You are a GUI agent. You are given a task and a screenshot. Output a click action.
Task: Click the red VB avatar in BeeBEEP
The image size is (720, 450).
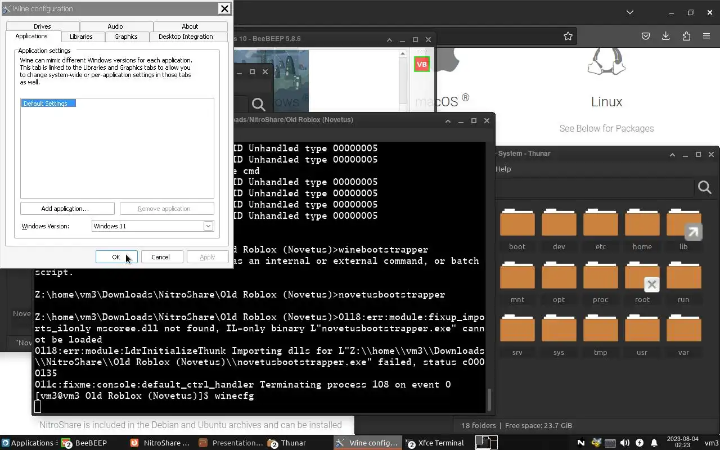click(x=421, y=64)
